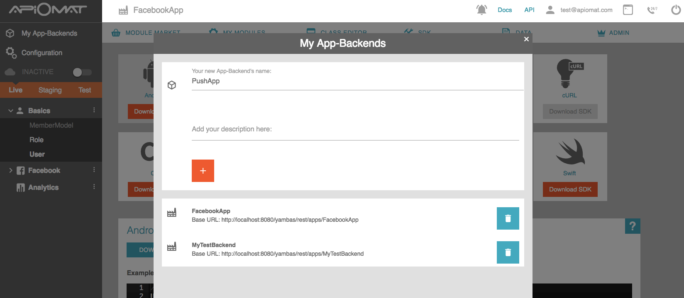Click the App-Backend name input field
The image size is (684, 298).
coord(357,81)
